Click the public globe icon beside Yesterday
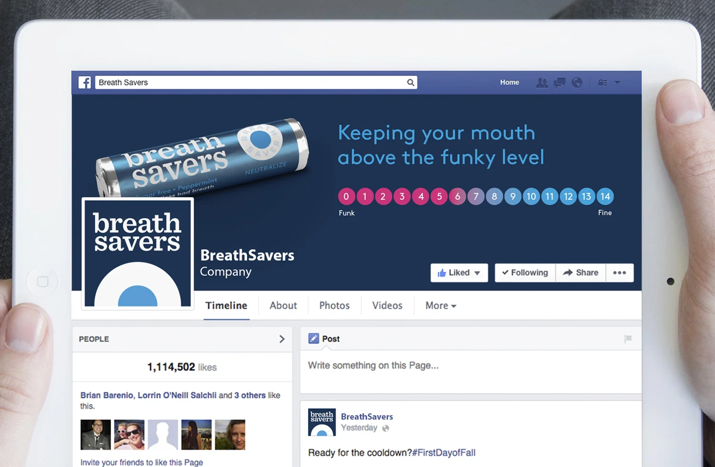This screenshot has width=715, height=467. (x=386, y=428)
